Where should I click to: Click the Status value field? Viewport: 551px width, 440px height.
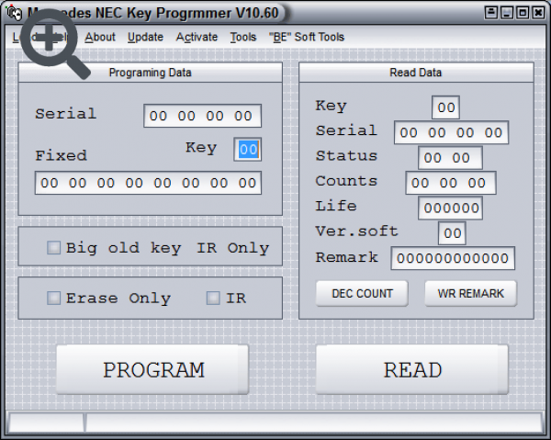pyautogui.click(x=450, y=158)
